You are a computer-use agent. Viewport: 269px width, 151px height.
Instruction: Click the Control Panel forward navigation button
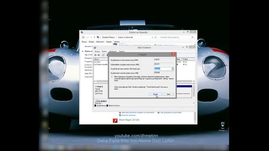click(88, 37)
